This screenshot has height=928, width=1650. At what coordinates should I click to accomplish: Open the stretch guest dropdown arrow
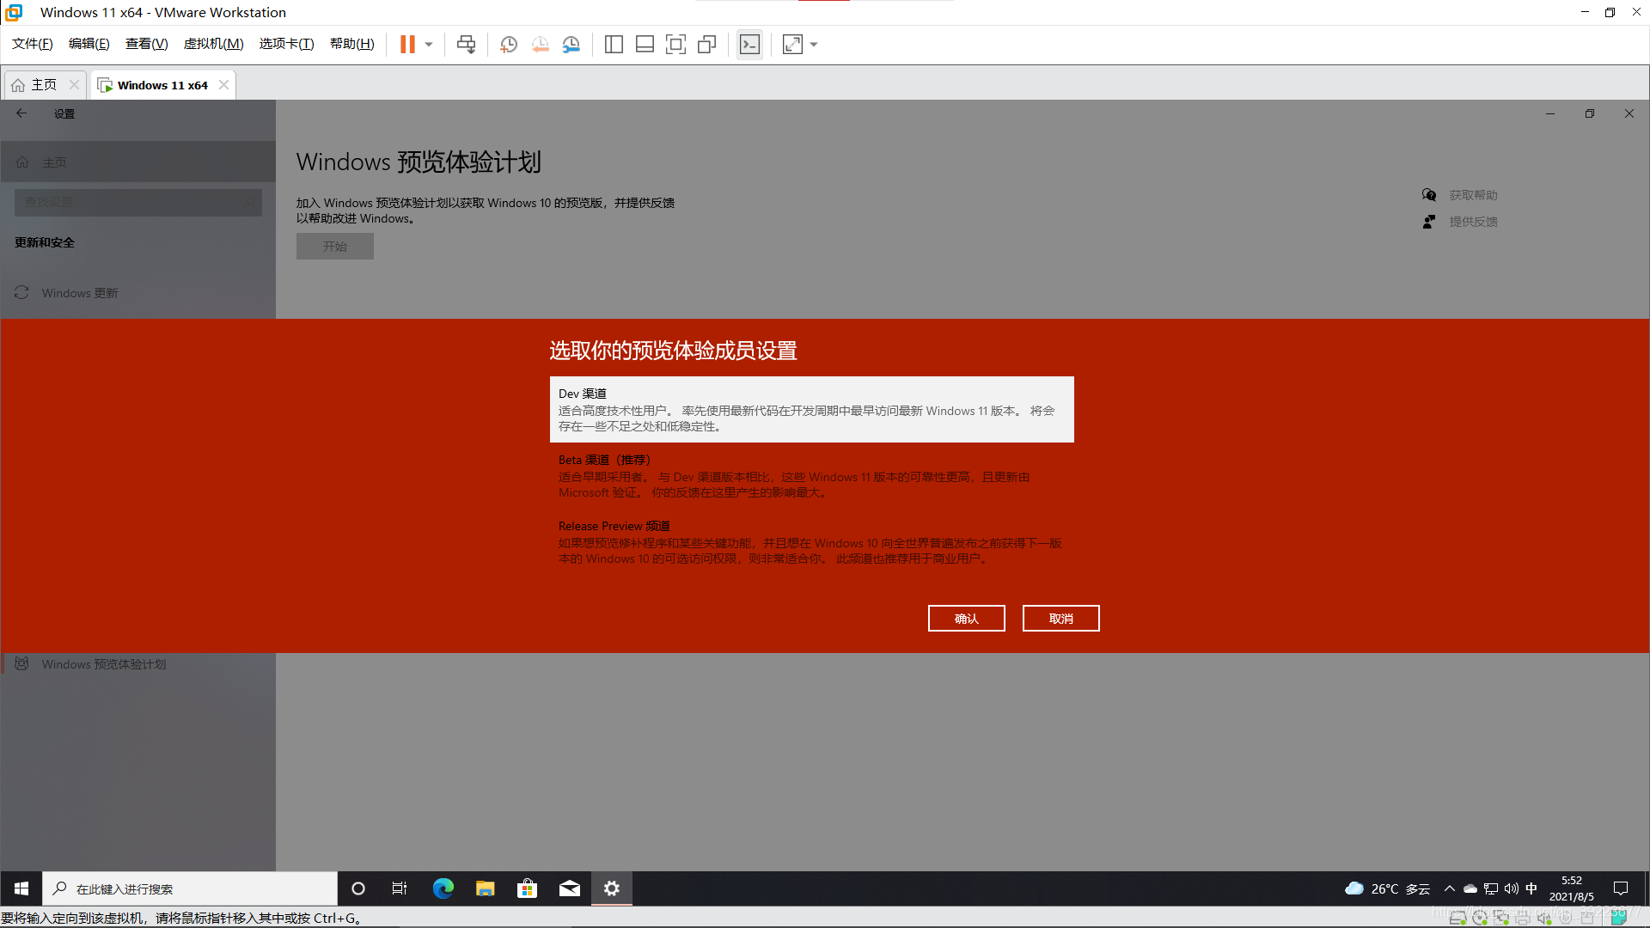click(814, 45)
